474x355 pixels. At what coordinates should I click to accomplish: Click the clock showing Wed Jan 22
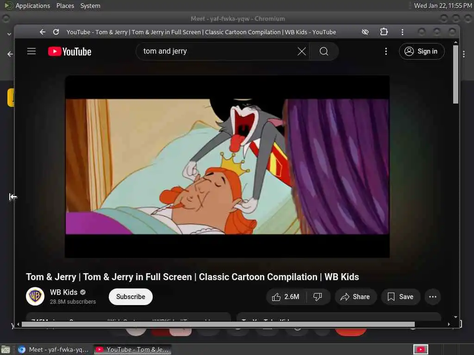(x=443, y=6)
